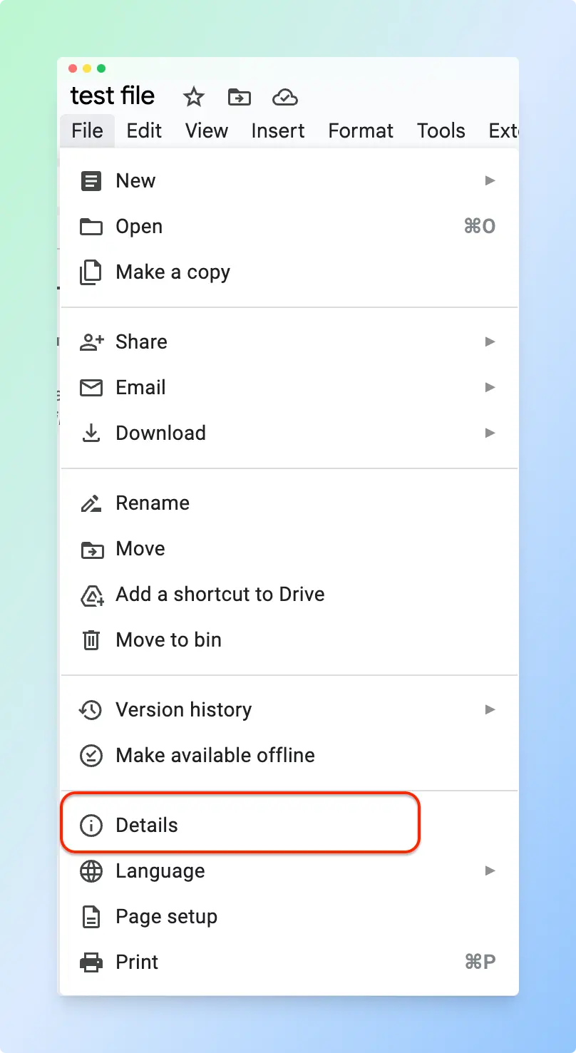This screenshot has width=576, height=1053.
Task: Open the Edit menu
Action: 144,131
